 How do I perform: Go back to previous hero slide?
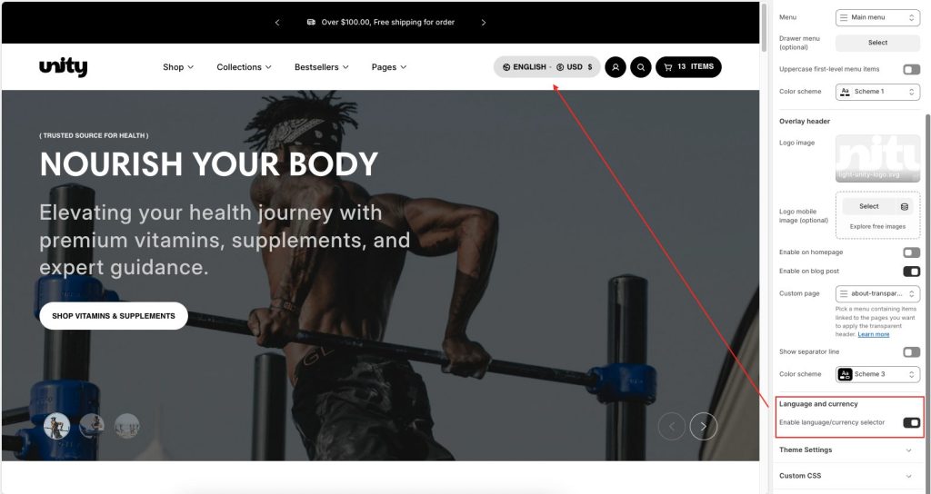coord(672,426)
